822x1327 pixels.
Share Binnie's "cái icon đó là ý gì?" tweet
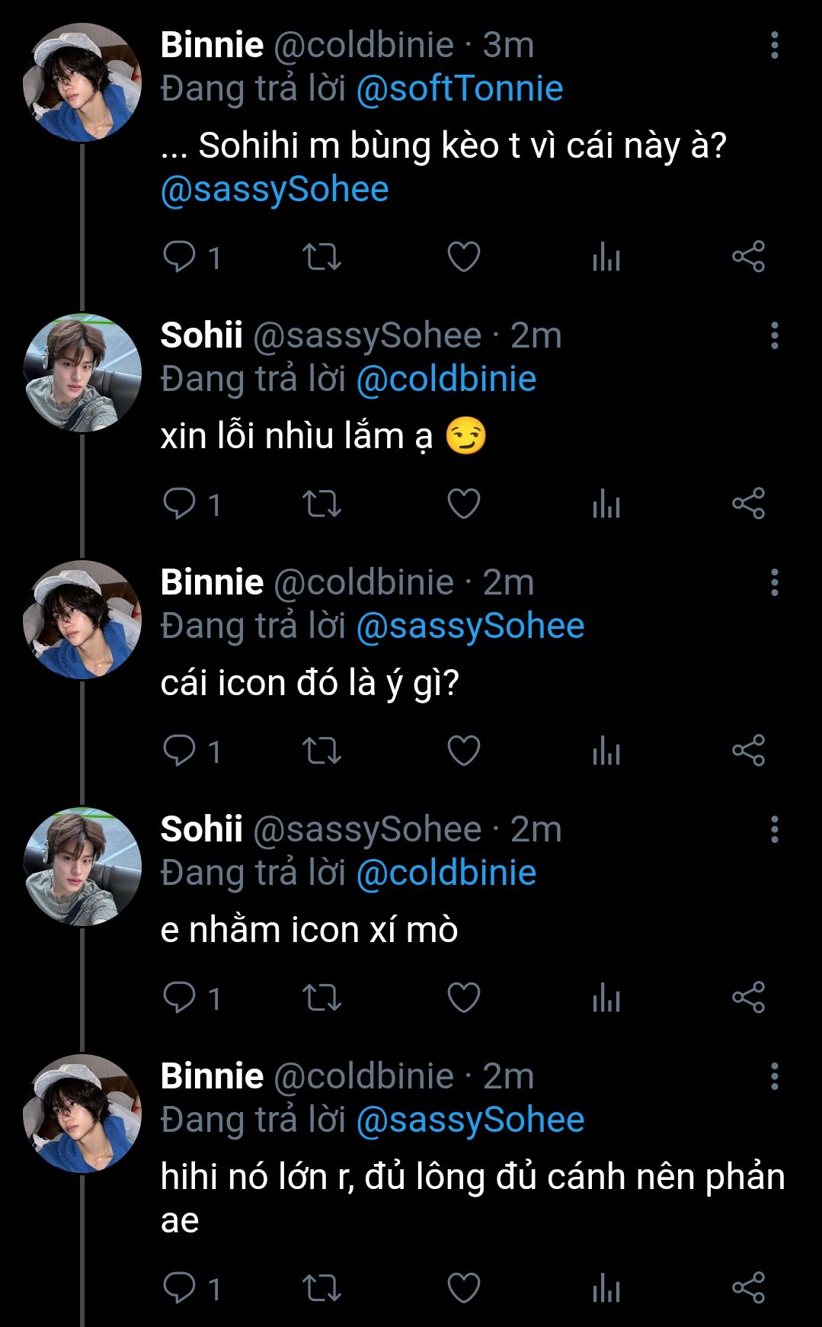pos(748,751)
